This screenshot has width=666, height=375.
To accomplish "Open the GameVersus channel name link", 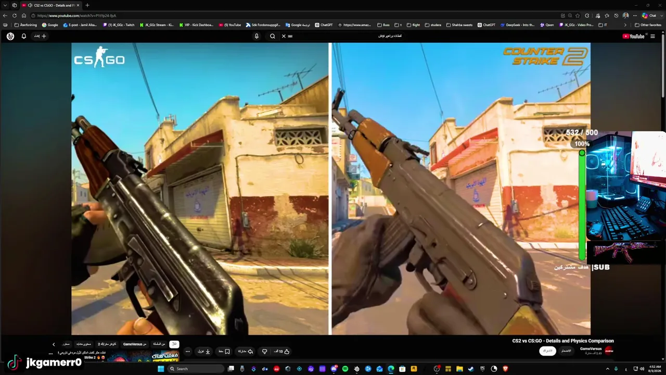I will point(591,348).
